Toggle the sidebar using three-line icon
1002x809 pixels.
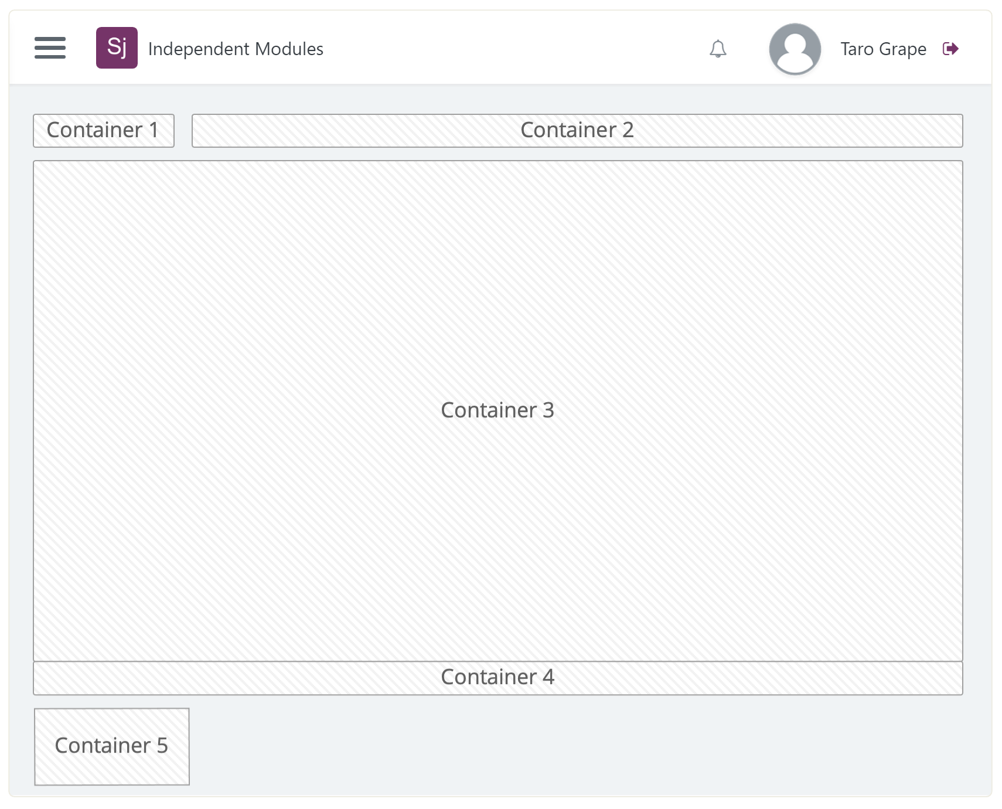point(50,48)
